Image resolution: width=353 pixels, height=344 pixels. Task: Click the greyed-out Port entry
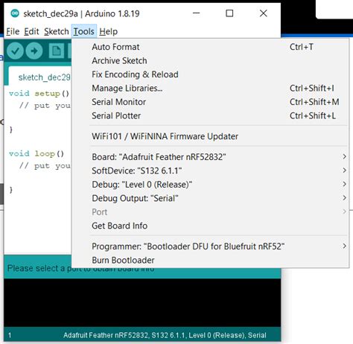(x=210, y=212)
